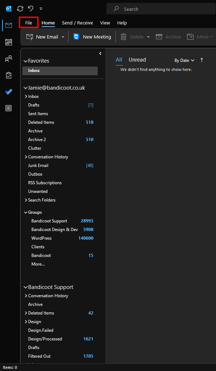Click More... under Groups

pos(38,264)
